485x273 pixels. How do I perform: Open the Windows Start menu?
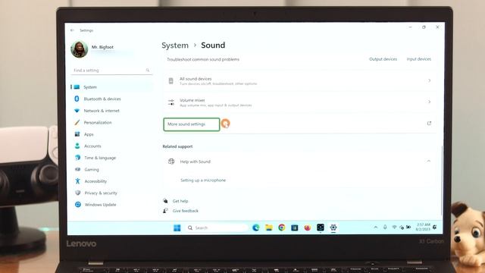click(177, 227)
